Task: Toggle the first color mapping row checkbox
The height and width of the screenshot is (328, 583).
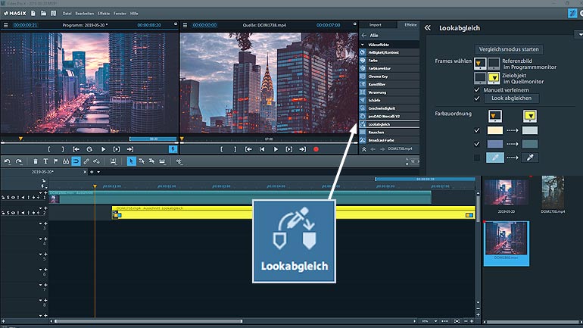Action: tap(477, 130)
